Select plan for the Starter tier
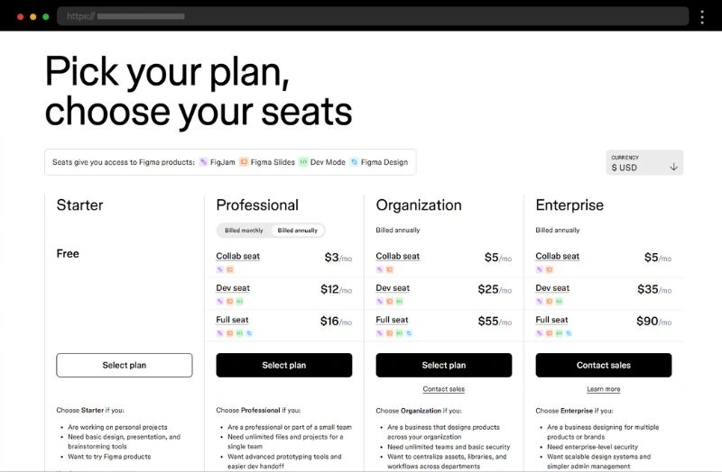The width and height of the screenshot is (722, 472). 125,366
